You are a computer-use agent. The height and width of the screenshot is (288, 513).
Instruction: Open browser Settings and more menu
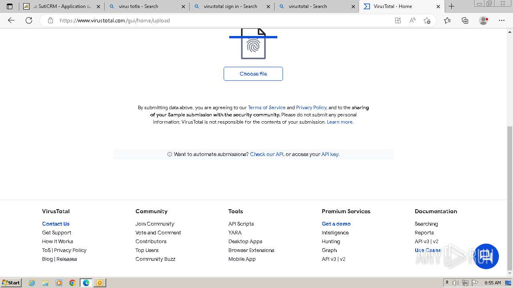[502, 20]
